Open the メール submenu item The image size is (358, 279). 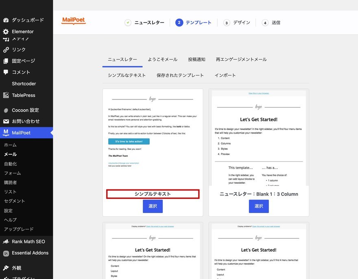coord(10,154)
